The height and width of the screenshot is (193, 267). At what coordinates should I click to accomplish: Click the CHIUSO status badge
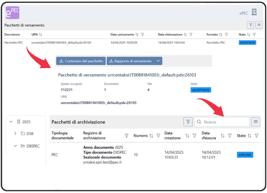coord(245,155)
